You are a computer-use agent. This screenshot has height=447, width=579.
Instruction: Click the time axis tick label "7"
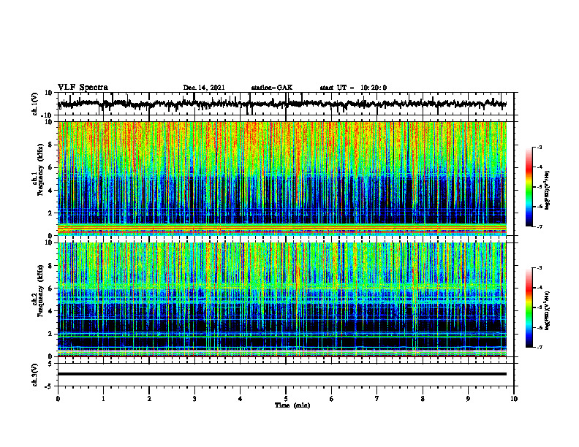(x=377, y=399)
